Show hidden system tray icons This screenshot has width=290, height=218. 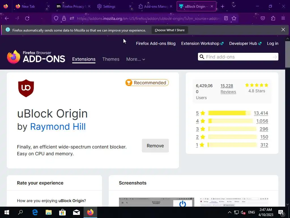click(229, 212)
